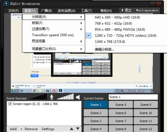
Task: Expand the 过渡效果(T) submenu
Action: (x=54, y=29)
